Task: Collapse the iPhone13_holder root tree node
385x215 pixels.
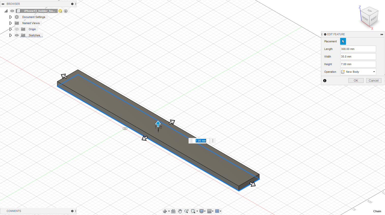Action: 6,11
